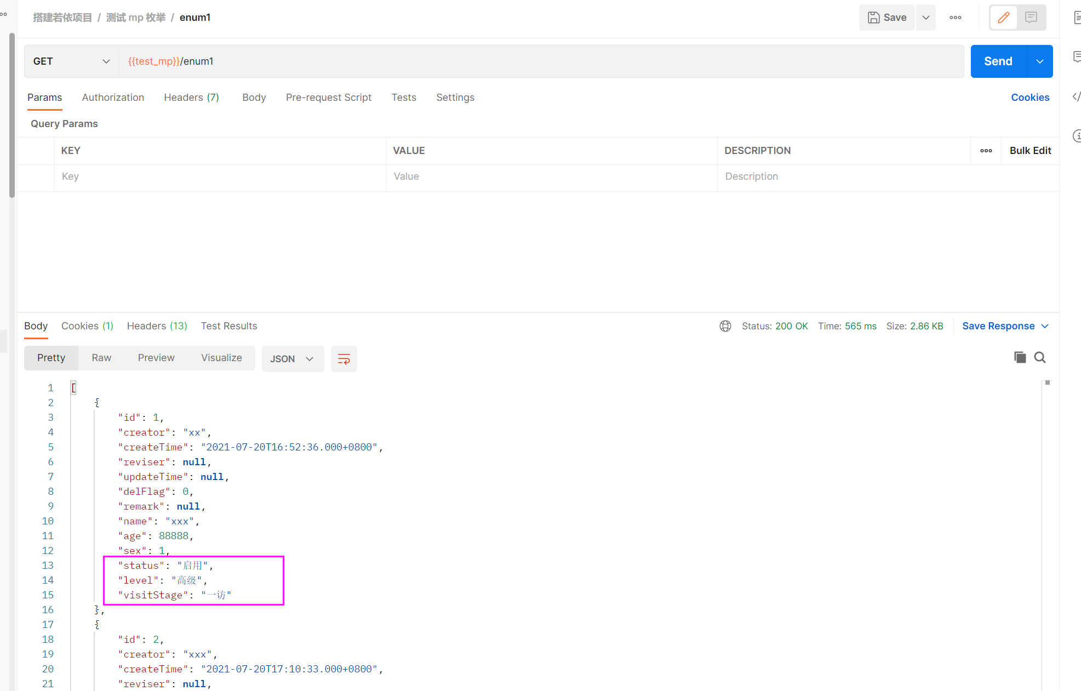The width and height of the screenshot is (1081, 691).
Task: Select the Params tab
Action: coord(45,98)
